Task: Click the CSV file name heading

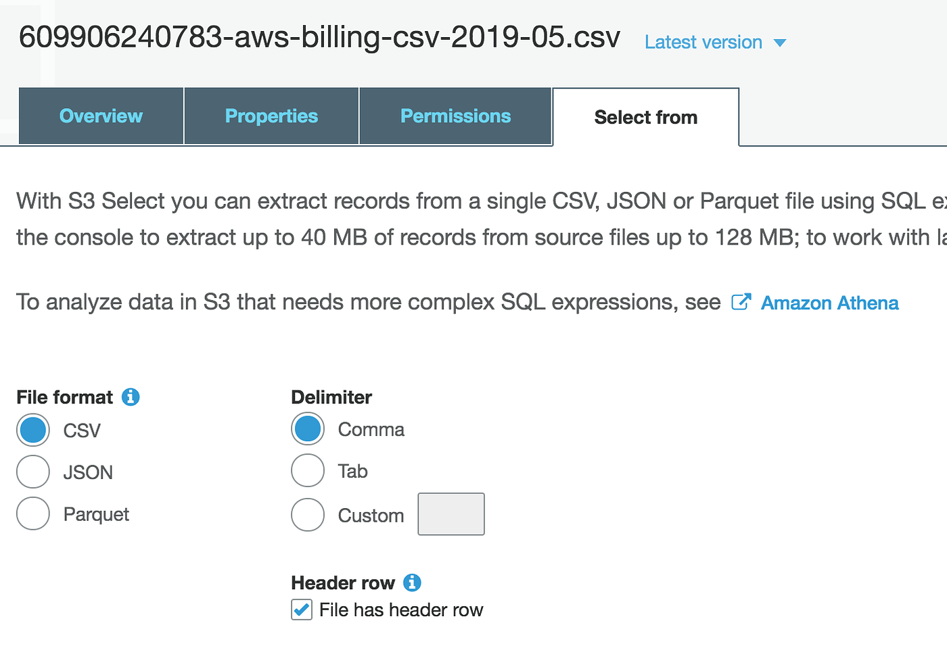Action: click(318, 39)
